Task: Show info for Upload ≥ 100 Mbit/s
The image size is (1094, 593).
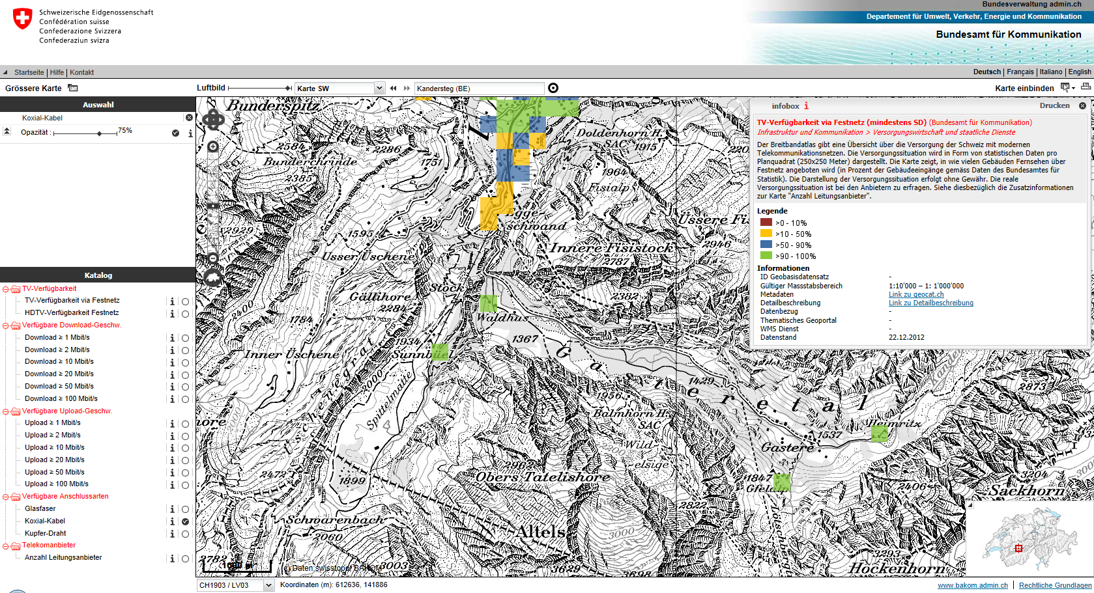Action: click(x=172, y=485)
